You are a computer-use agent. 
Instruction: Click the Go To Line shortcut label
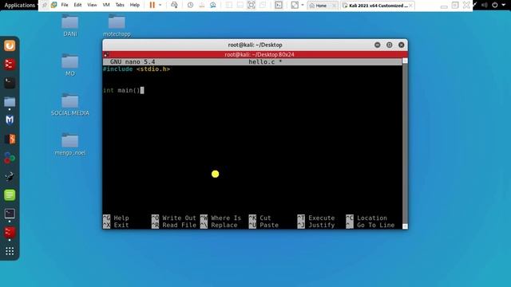point(376,225)
